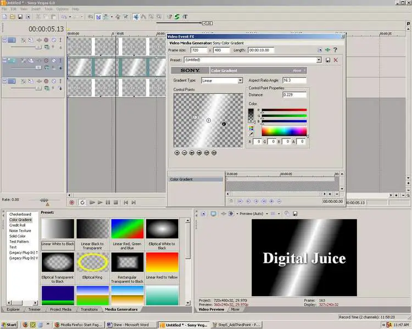Click the green plug-in chain icon in Video Event FX
The width and height of the screenshot is (412, 329).
coord(327,50)
